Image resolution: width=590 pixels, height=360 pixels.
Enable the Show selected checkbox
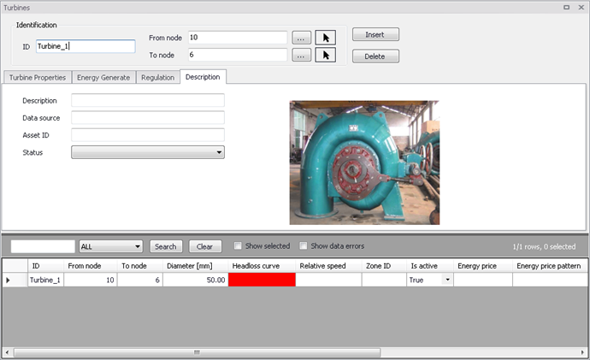coord(238,245)
